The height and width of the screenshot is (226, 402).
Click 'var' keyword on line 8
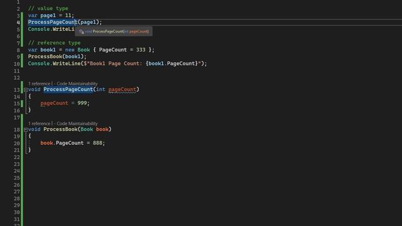(33, 50)
